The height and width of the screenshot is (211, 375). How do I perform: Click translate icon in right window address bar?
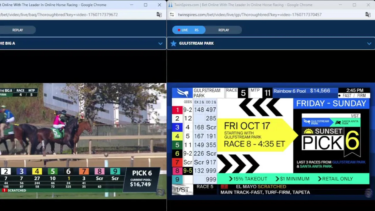[368, 15]
